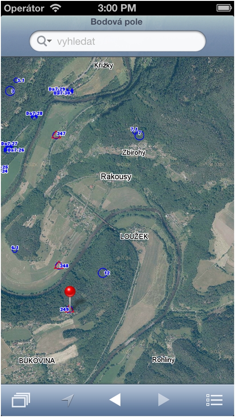
Task: Select blue circle point 7
Action: [139, 135]
